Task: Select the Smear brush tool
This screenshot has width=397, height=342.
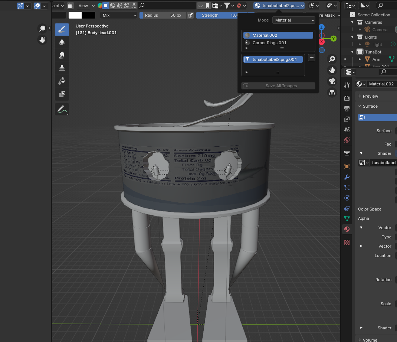Action: click(x=62, y=55)
